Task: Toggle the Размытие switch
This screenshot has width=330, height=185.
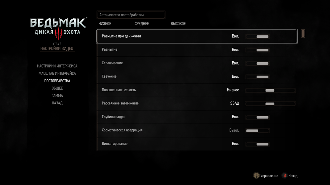Action: click(x=257, y=50)
